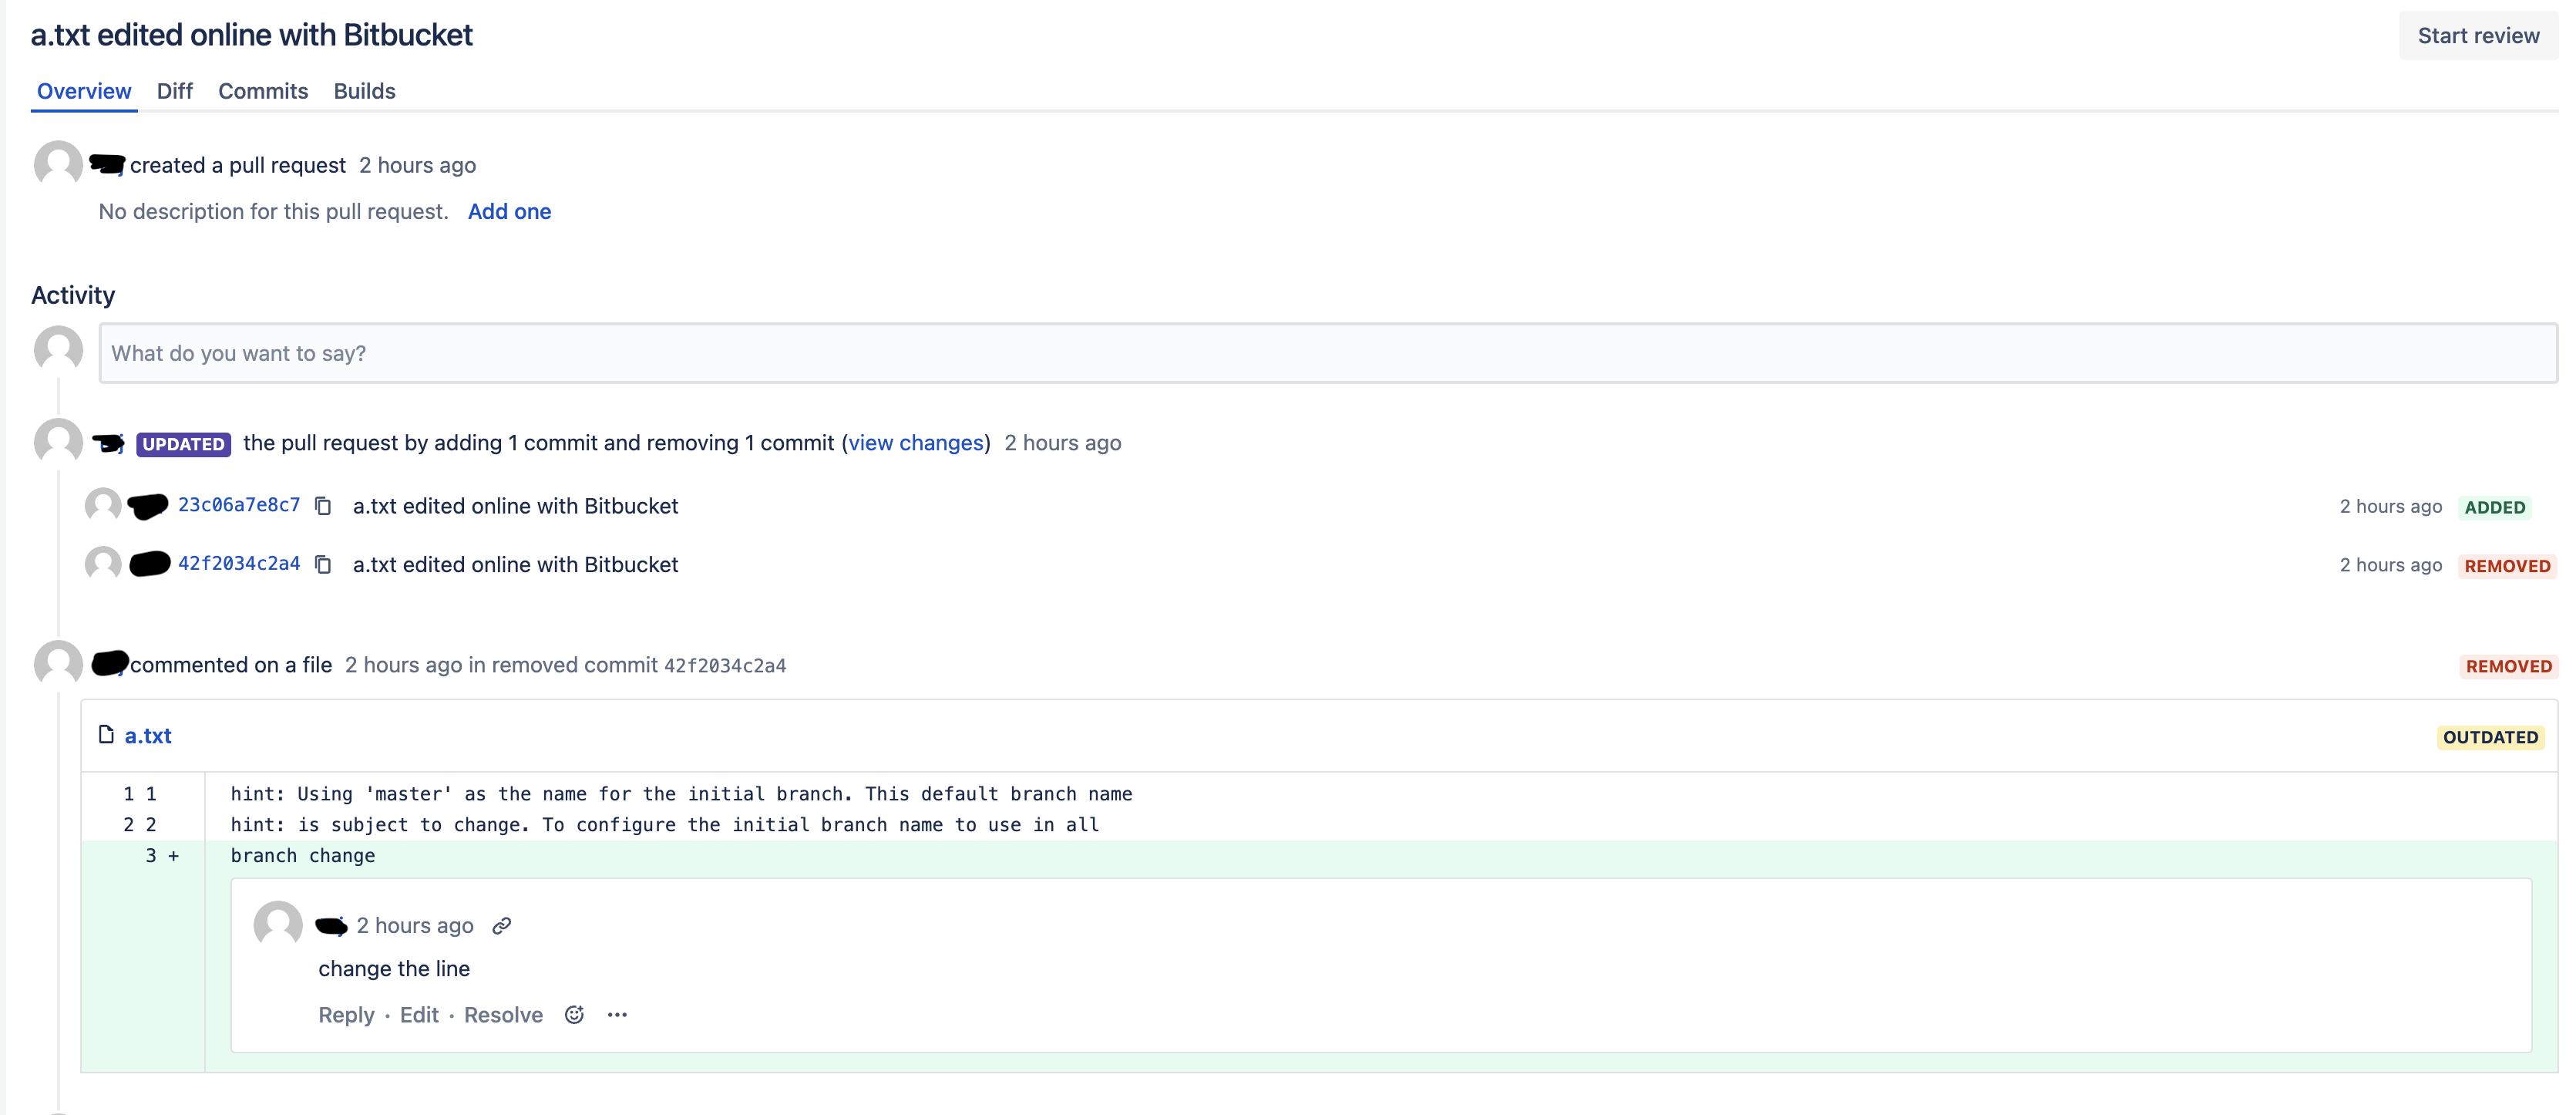Click a.txt file document icon
This screenshot has width=2576, height=1115.
(x=106, y=735)
